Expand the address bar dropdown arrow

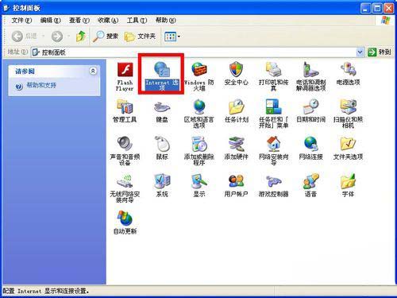[x=360, y=52]
